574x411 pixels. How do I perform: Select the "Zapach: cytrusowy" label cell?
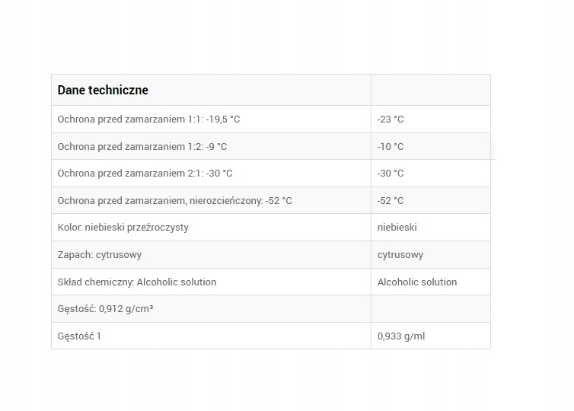point(99,255)
